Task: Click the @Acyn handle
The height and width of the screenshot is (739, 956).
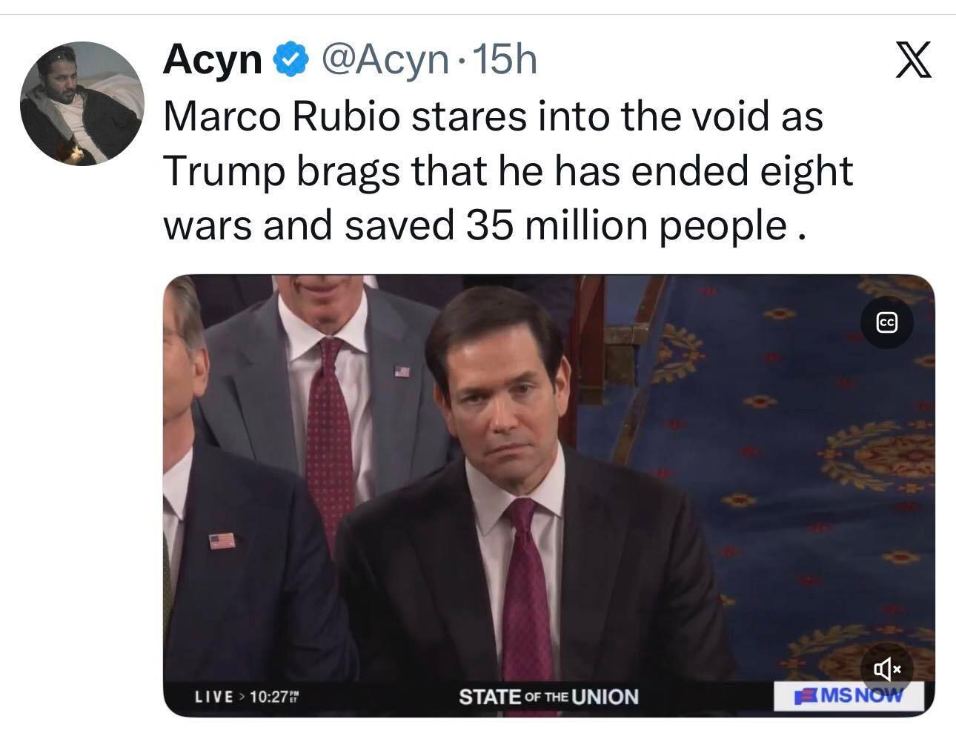Action: (383, 59)
